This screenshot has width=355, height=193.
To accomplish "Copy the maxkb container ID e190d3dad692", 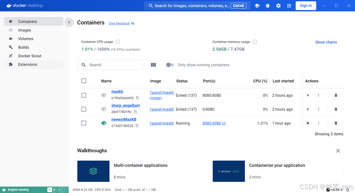I will pos(137,98).
